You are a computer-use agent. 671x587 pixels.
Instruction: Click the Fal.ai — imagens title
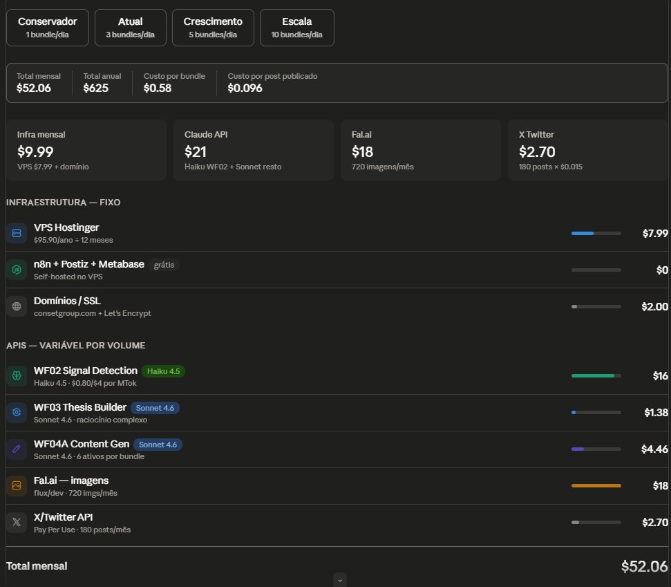(71, 481)
